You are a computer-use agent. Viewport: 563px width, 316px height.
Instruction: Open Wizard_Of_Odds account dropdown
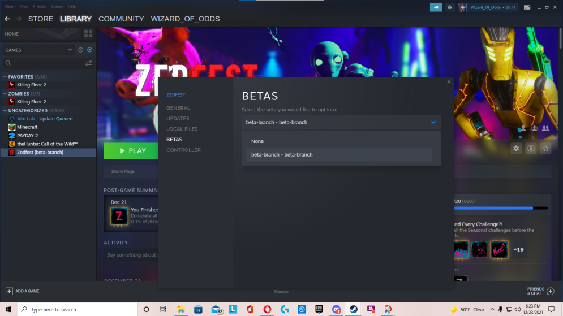click(493, 7)
